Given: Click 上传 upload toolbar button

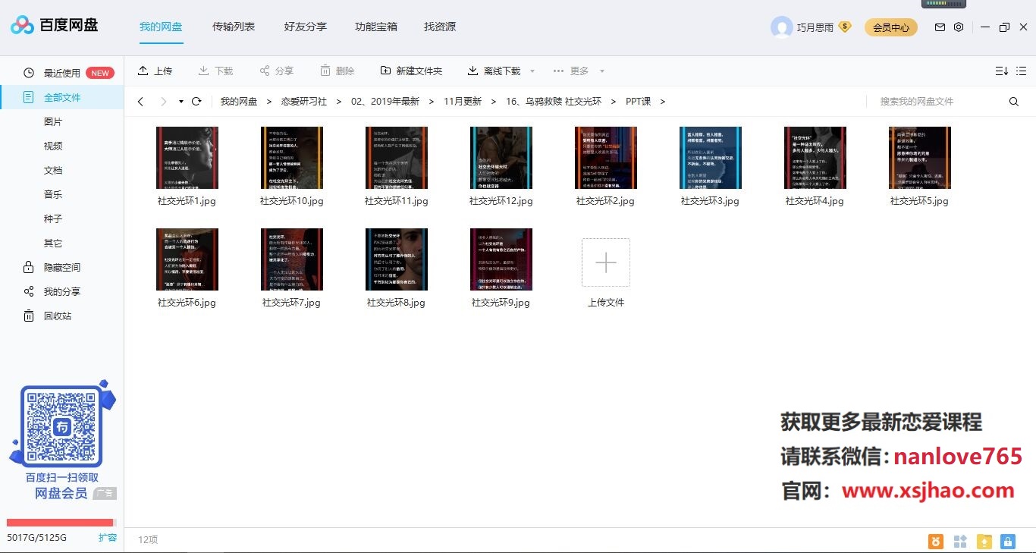Looking at the screenshot, I should coord(155,71).
